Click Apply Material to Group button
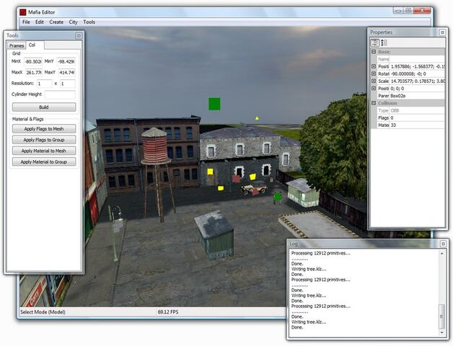Image resolution: width=453 pixels, height=346 pixels. 44,161
